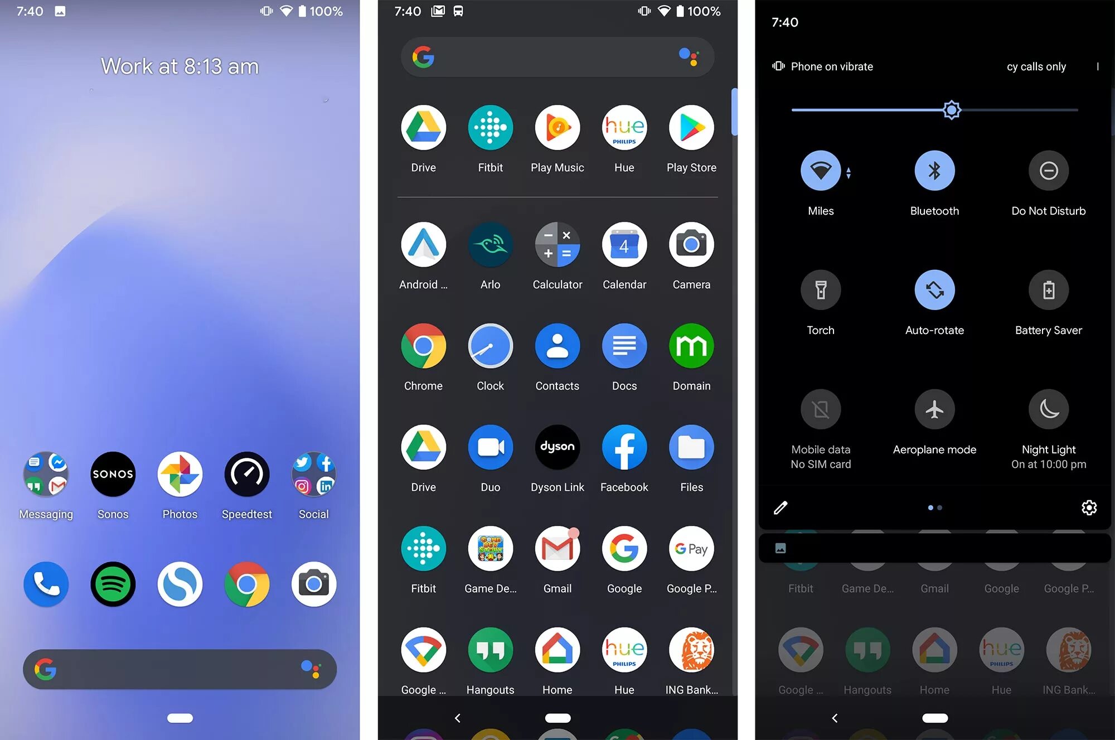Toggle Bluetooth on or off
This screenshot has height=740, width=1115.
[x=934, y=170]
